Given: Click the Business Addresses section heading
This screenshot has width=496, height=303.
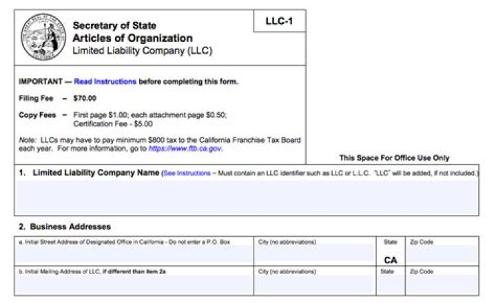Looking at the screenshot, I should (x=64, y=227).
